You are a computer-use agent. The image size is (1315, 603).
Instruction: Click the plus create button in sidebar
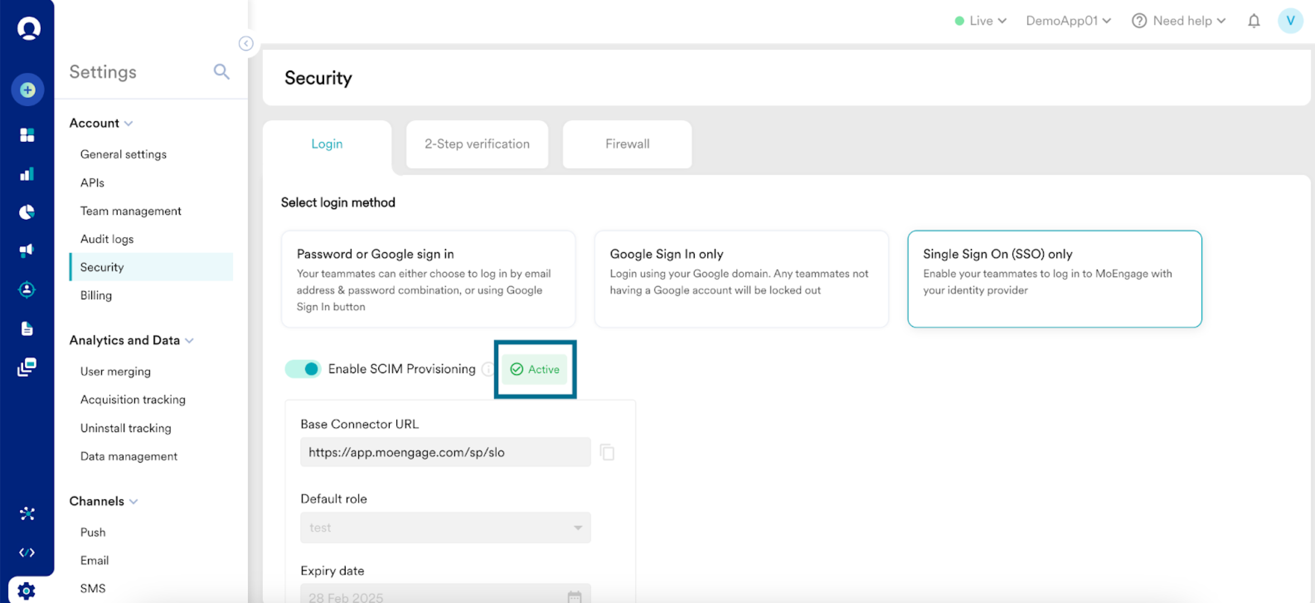pos(27,90)
